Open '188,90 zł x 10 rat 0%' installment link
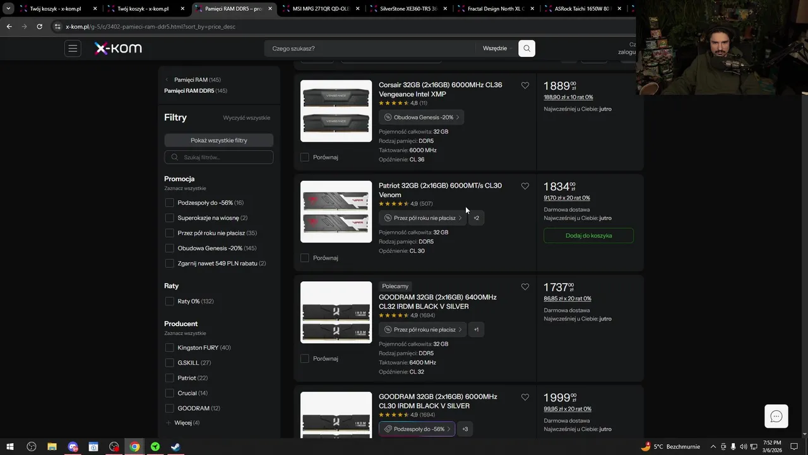 point(568,97)
